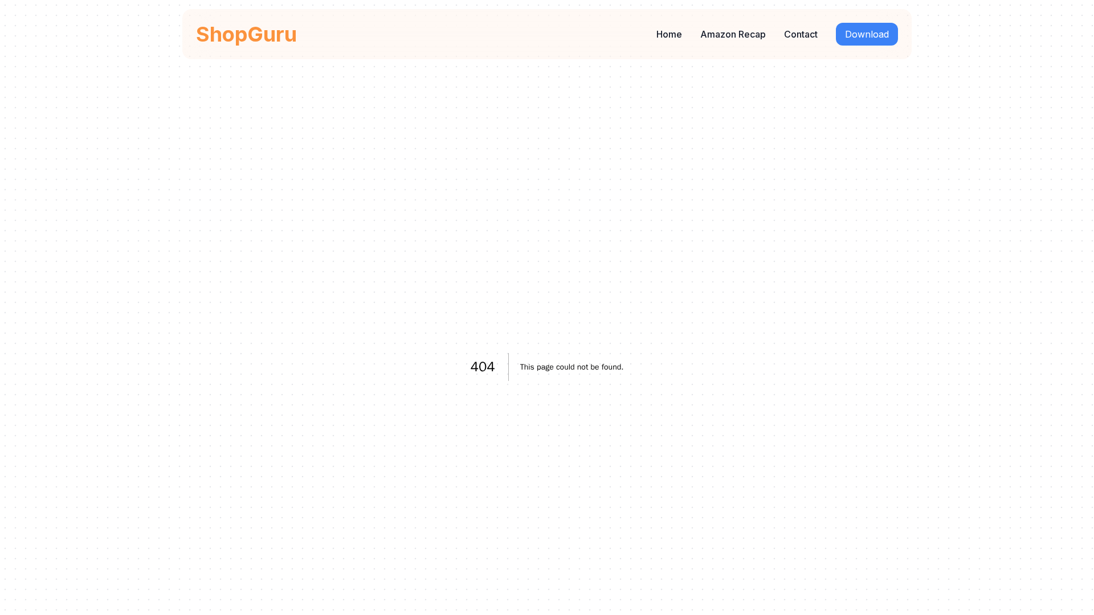Click the divider beside the 404 number
The width and height of the screenshot is (1094, 615).
click(x=508, y=367)
